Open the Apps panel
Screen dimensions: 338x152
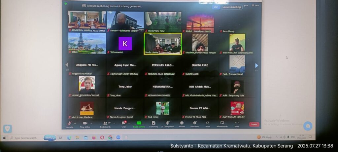pyautogui.click(x=208, y=124)
